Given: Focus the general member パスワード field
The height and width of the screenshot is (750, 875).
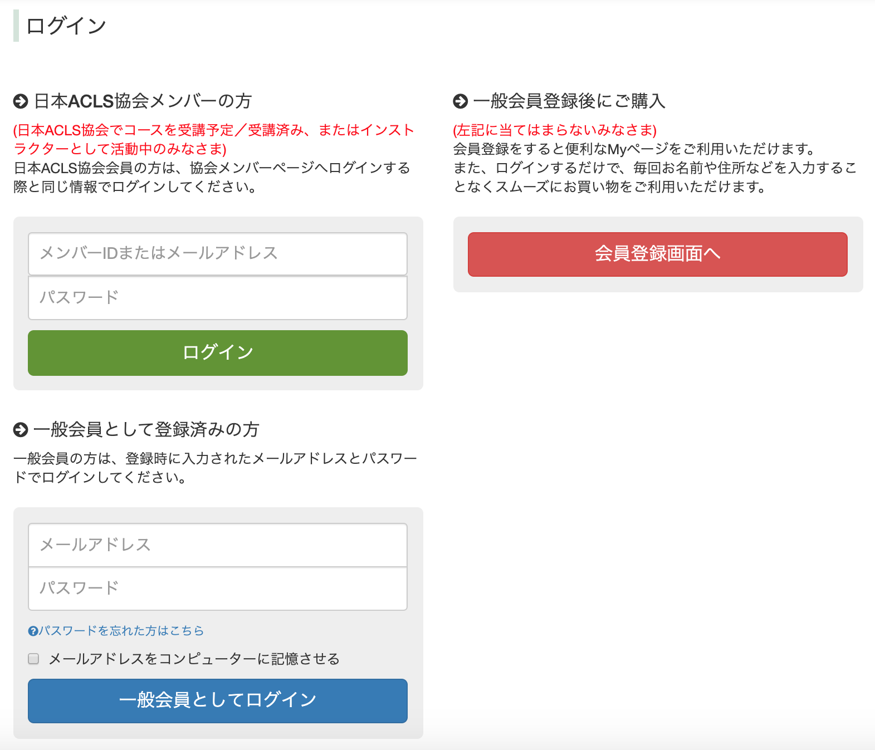Looking at the screenshot, I should [x=218, y=589].
